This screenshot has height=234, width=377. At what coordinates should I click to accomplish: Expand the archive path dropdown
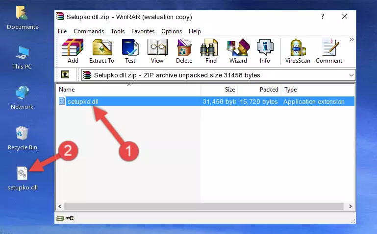(352, 75)
